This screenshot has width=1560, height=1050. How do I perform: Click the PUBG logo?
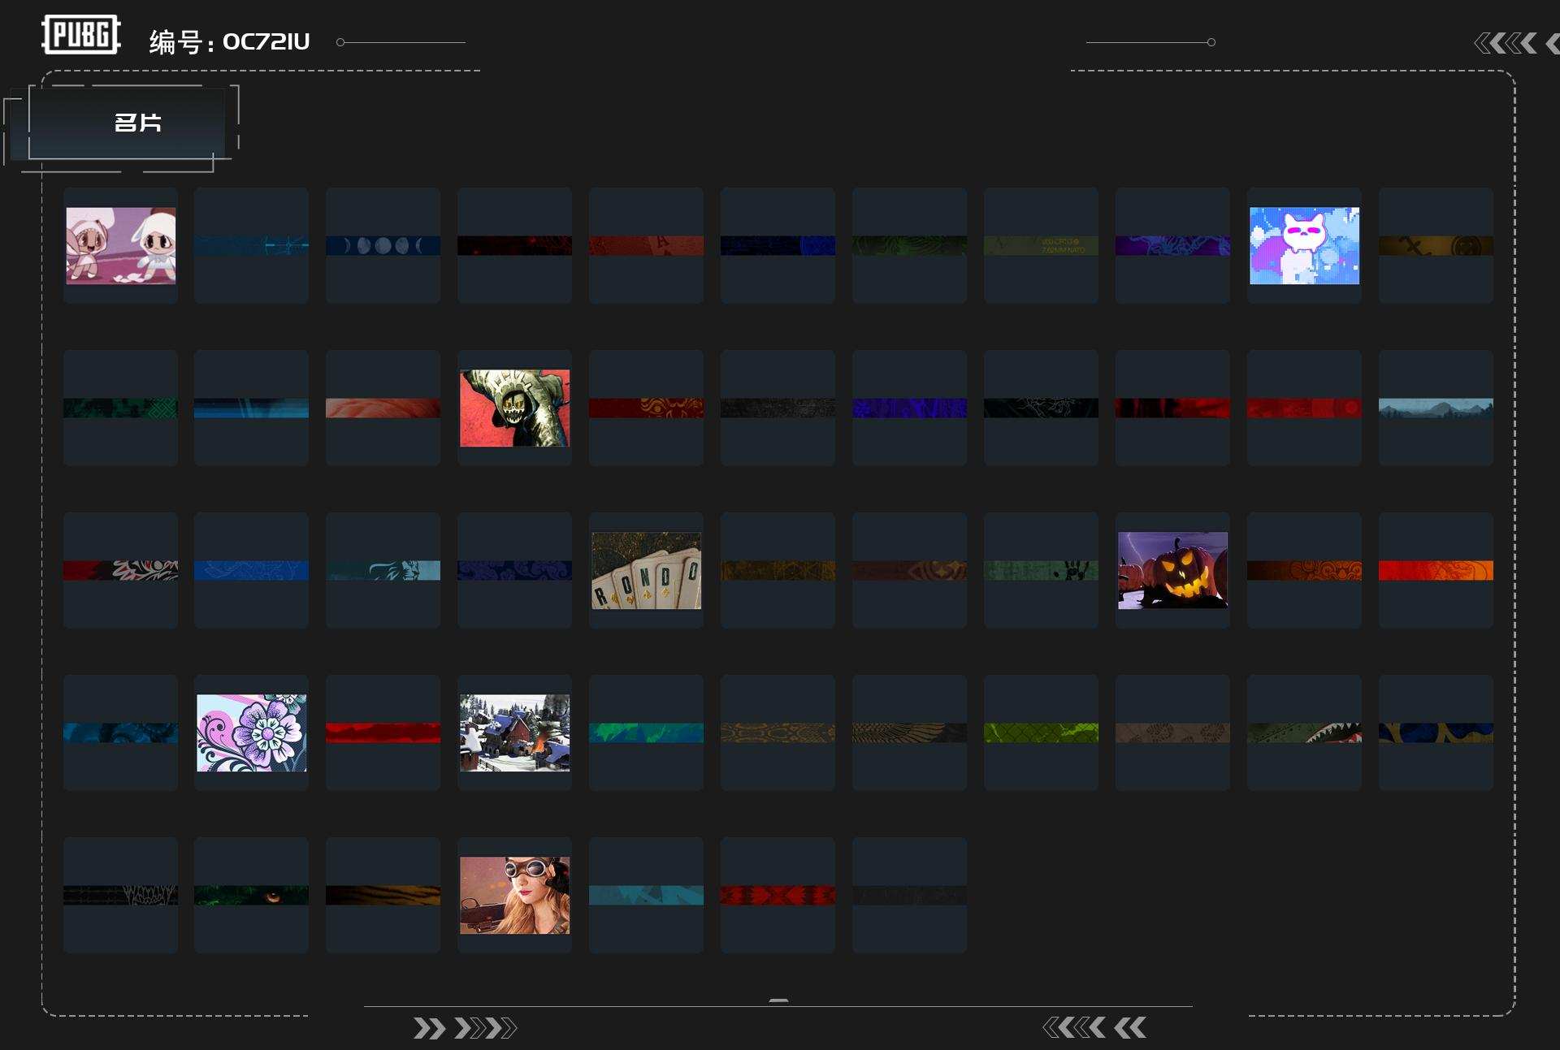pos(81,34)
